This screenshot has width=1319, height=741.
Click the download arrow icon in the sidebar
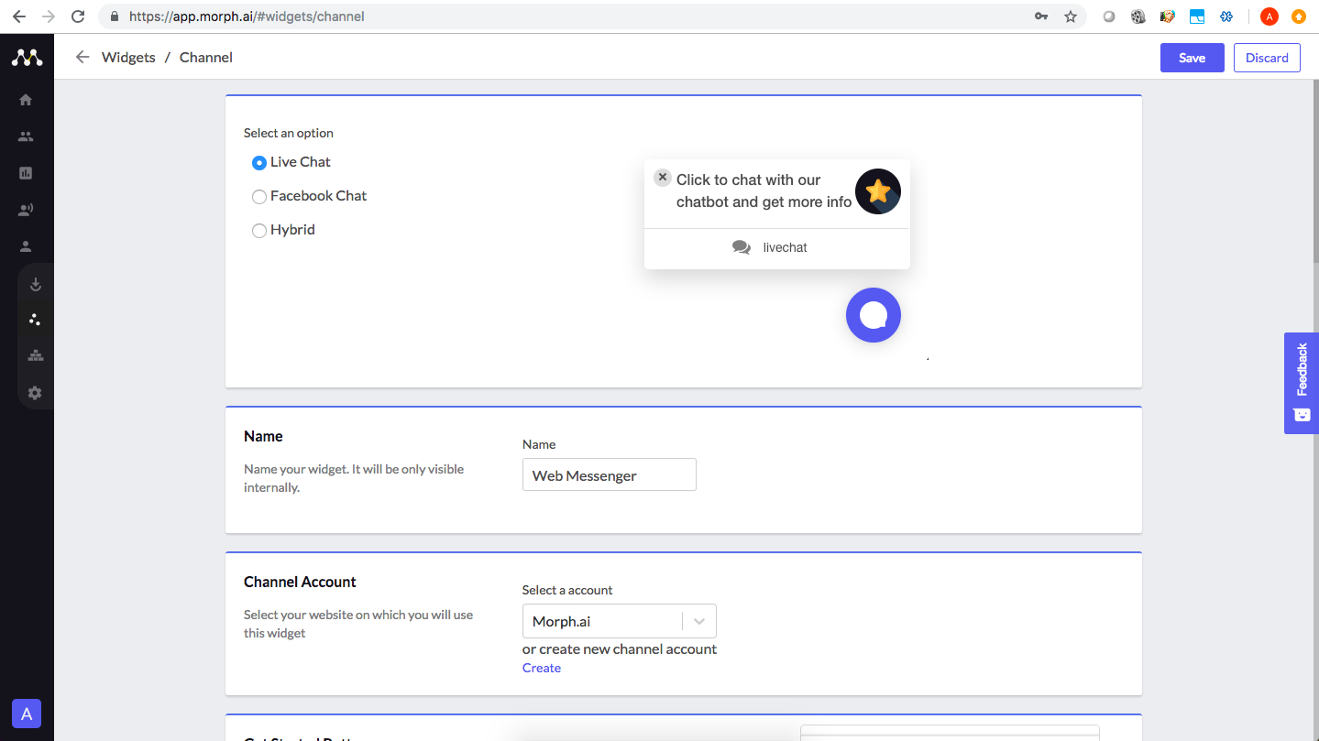coord(36,284)
